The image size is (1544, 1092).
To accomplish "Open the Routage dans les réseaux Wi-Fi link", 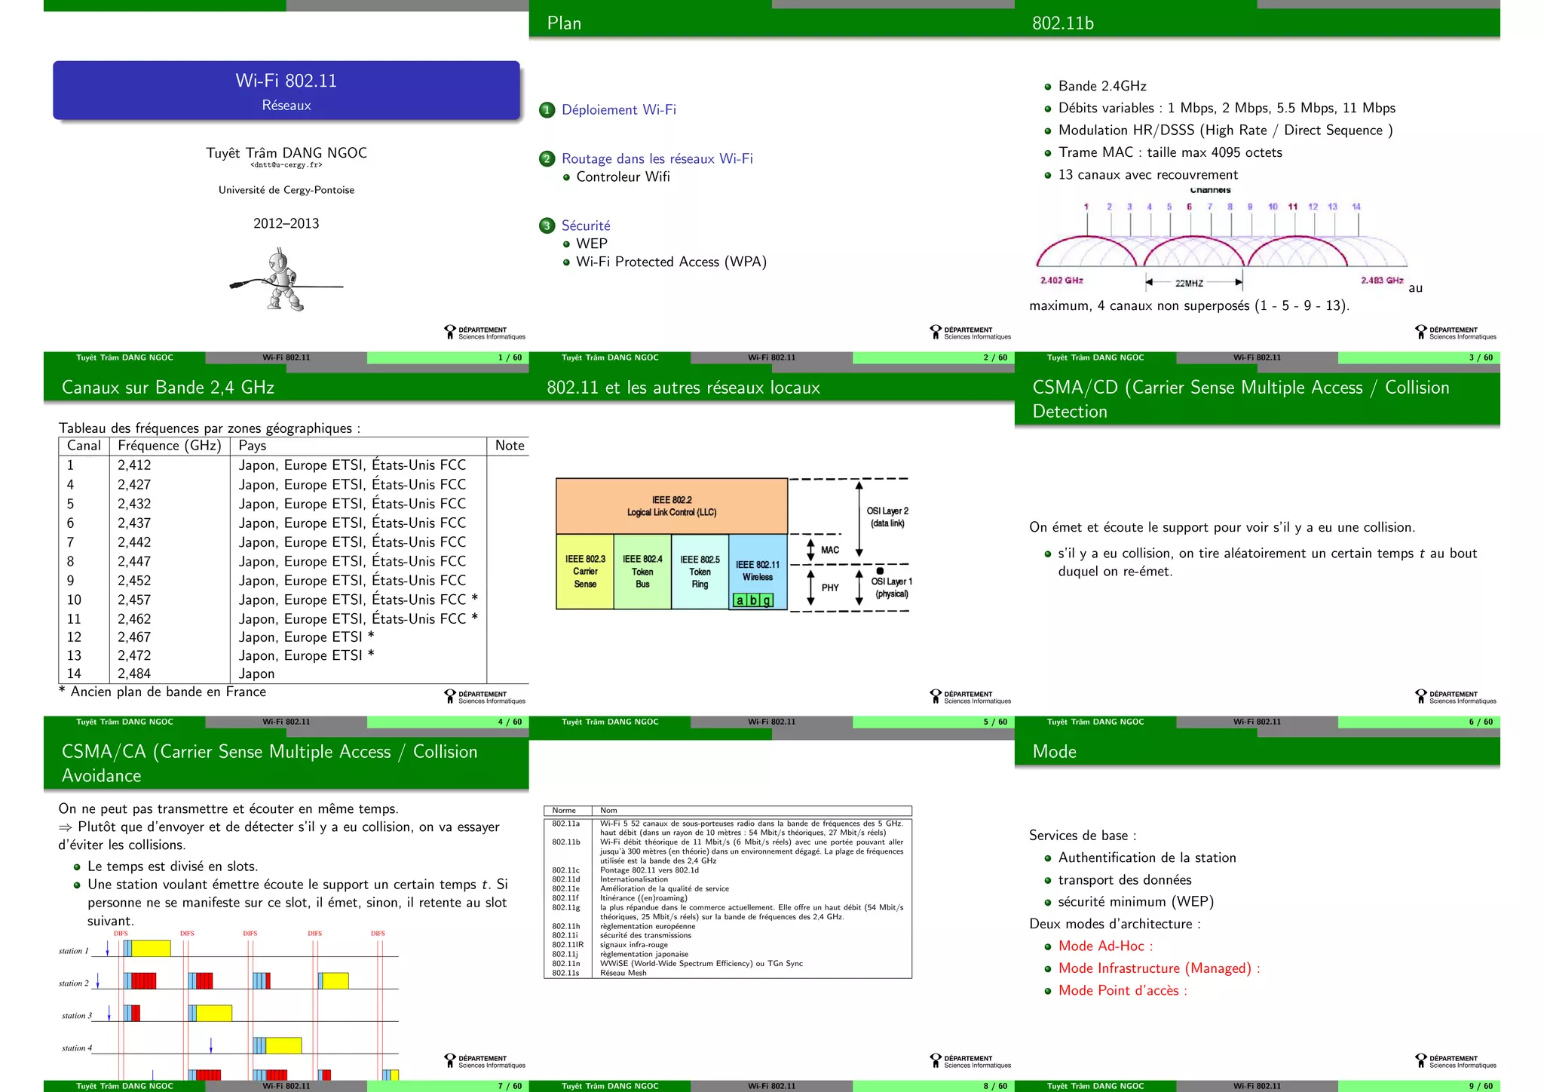I will tap(657, 159).
